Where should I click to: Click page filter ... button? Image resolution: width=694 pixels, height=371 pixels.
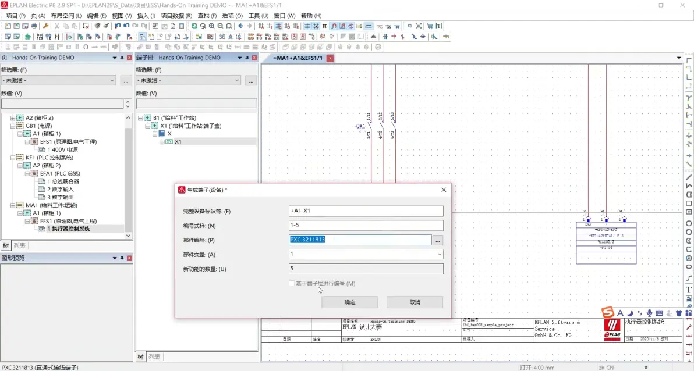(x=126, y=80)
